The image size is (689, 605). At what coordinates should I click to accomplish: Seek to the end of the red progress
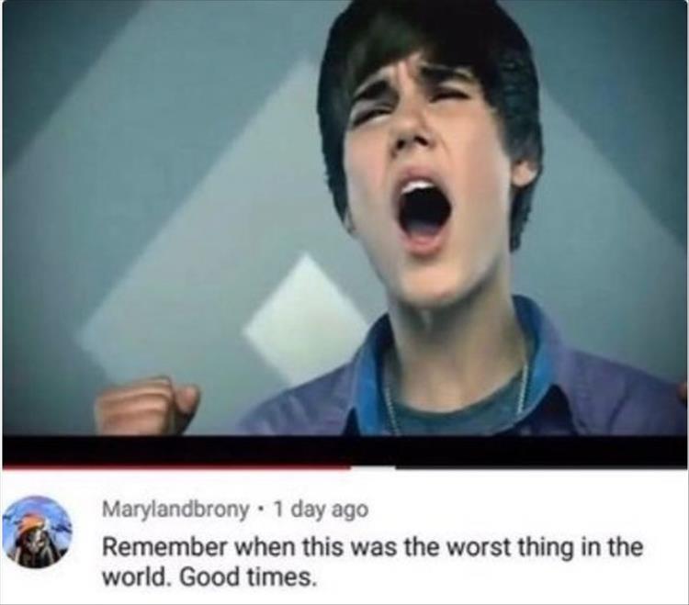(350, 467)
